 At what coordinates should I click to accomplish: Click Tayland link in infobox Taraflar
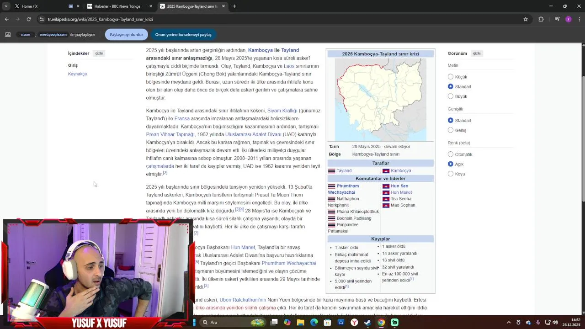344,171
